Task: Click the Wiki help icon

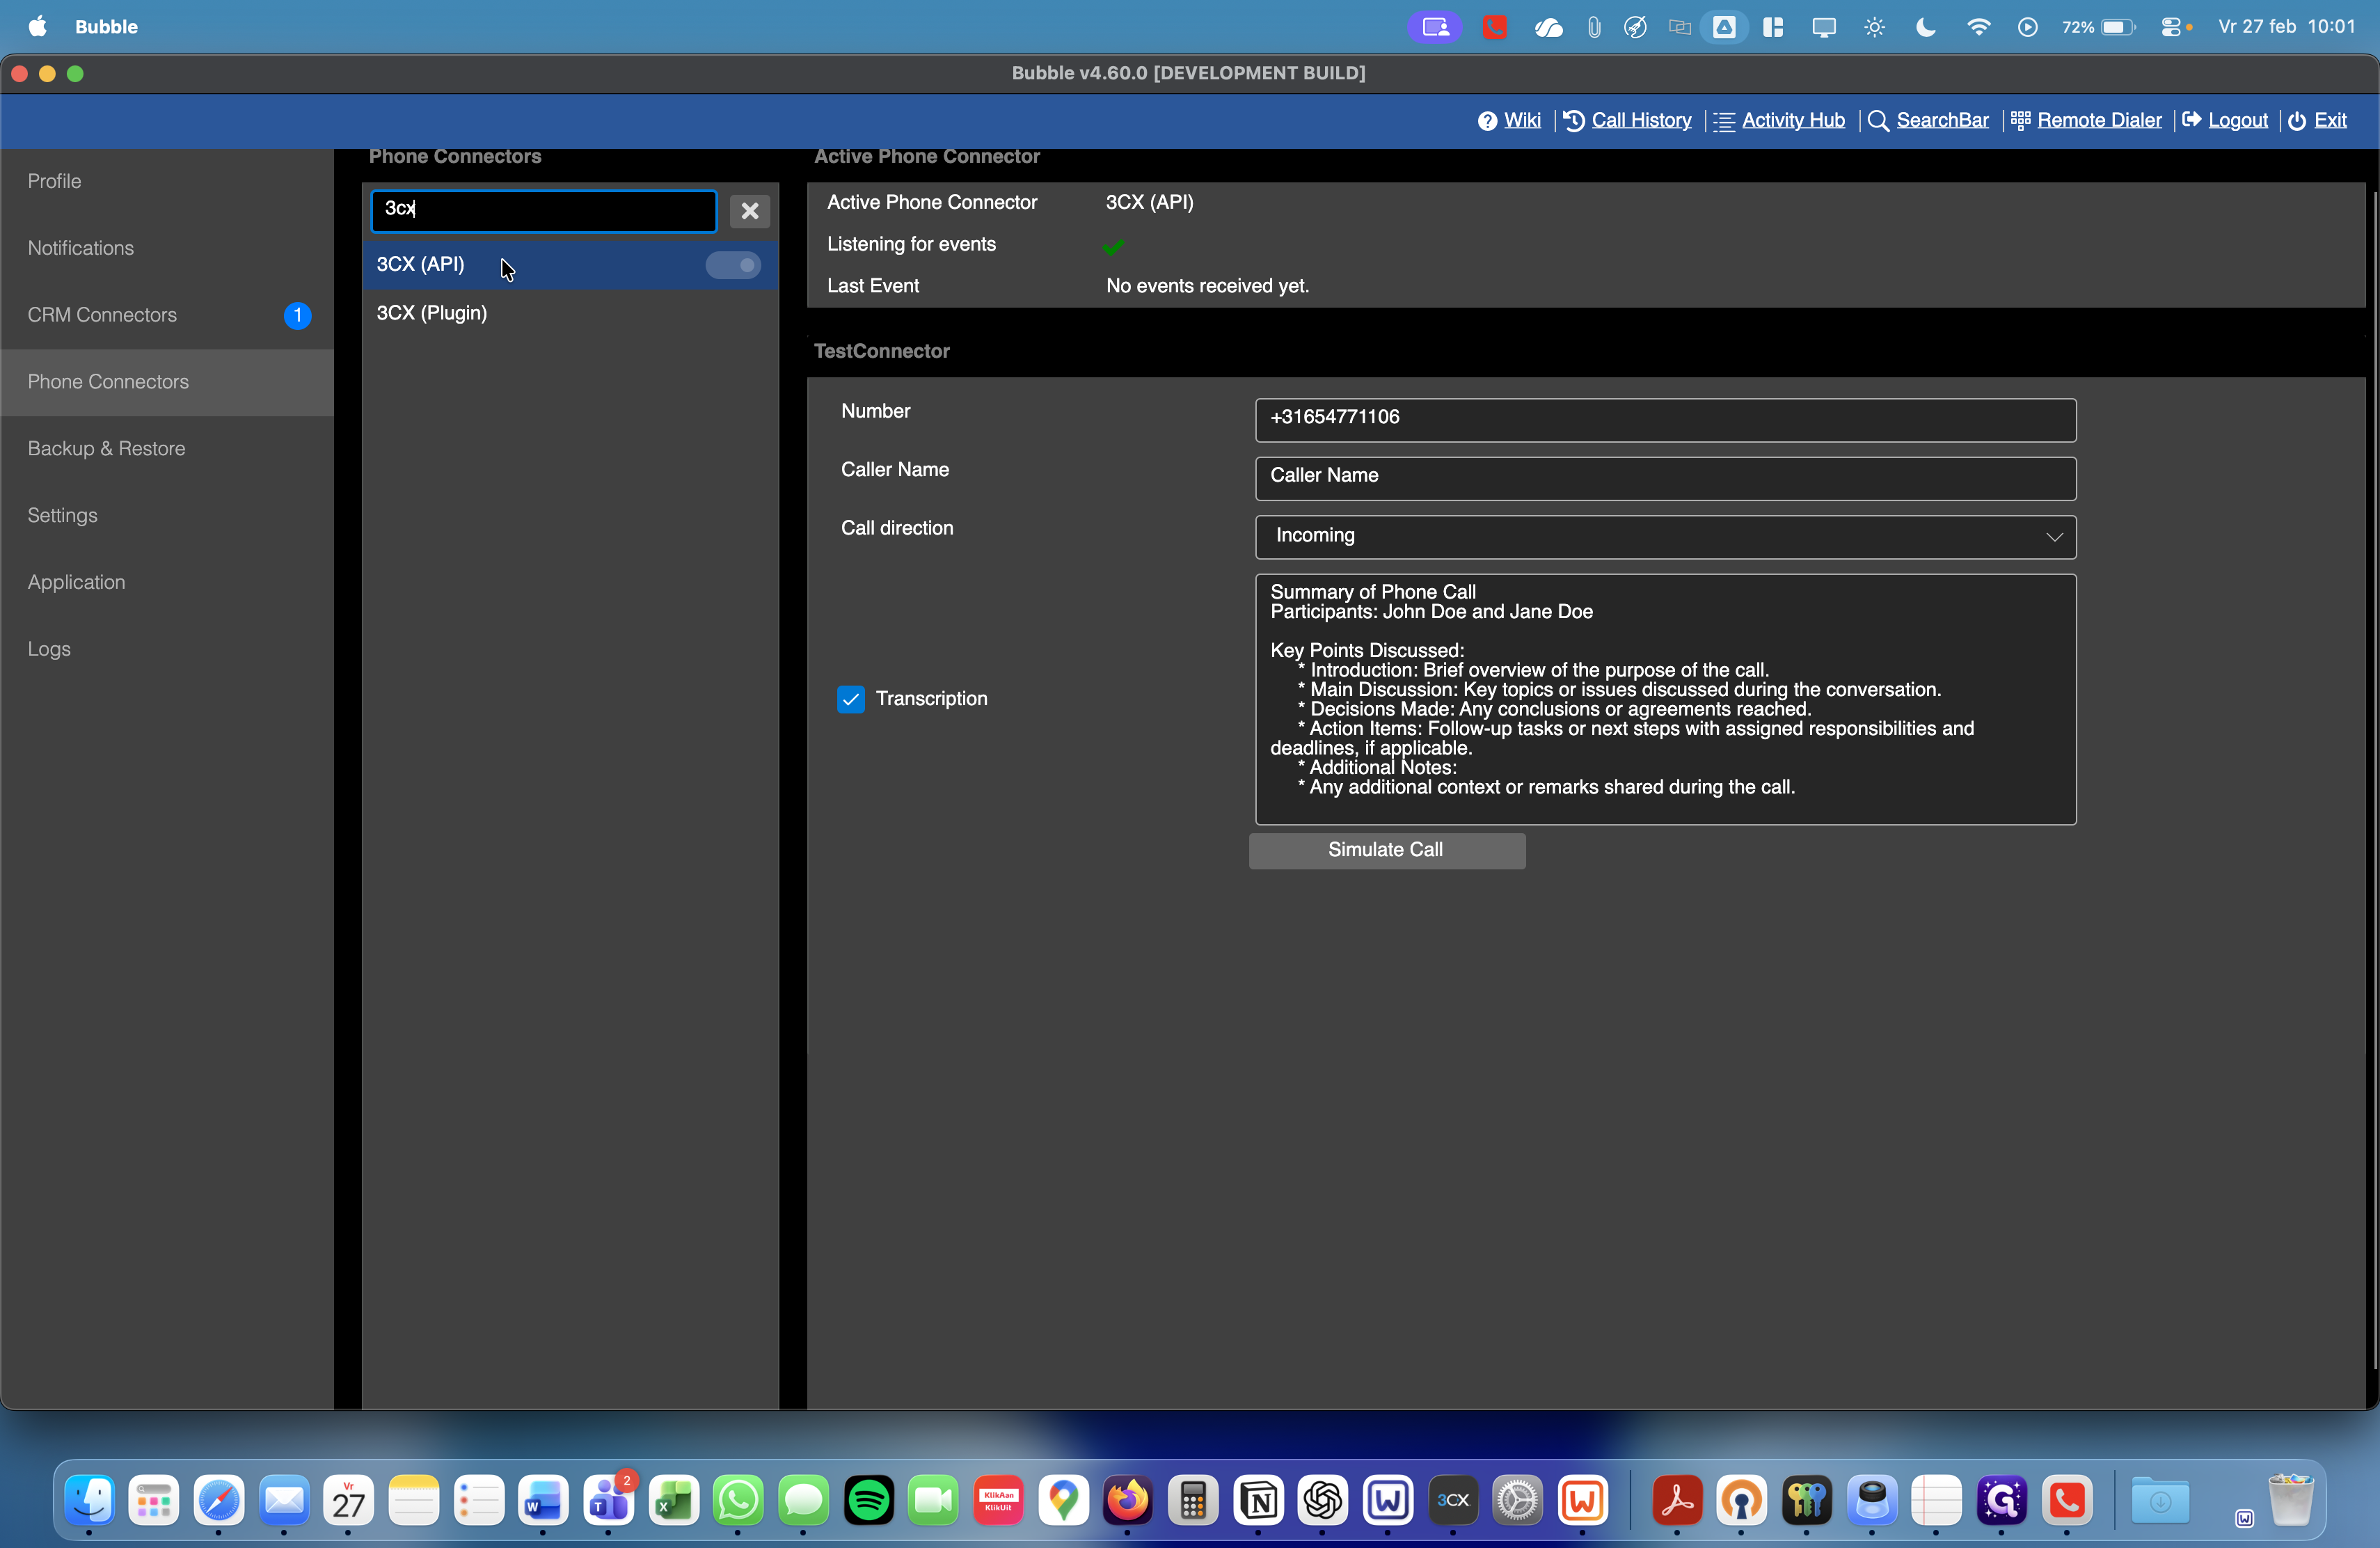Action: (1487, 121)
